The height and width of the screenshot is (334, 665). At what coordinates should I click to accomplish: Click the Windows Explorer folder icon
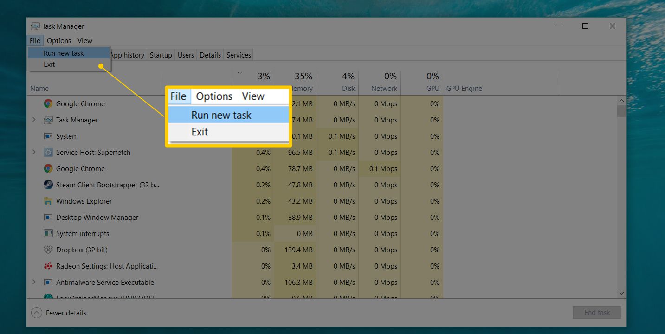click(x=48, y=201)
